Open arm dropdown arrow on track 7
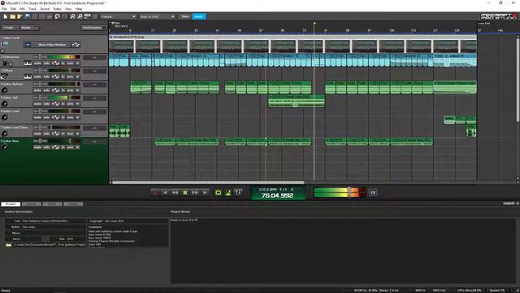This screenshot has height=293, width=520. (78, 133)
